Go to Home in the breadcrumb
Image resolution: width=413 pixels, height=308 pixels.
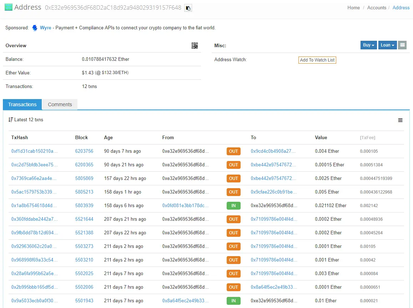pyautogui.click(x=353, y=8)
